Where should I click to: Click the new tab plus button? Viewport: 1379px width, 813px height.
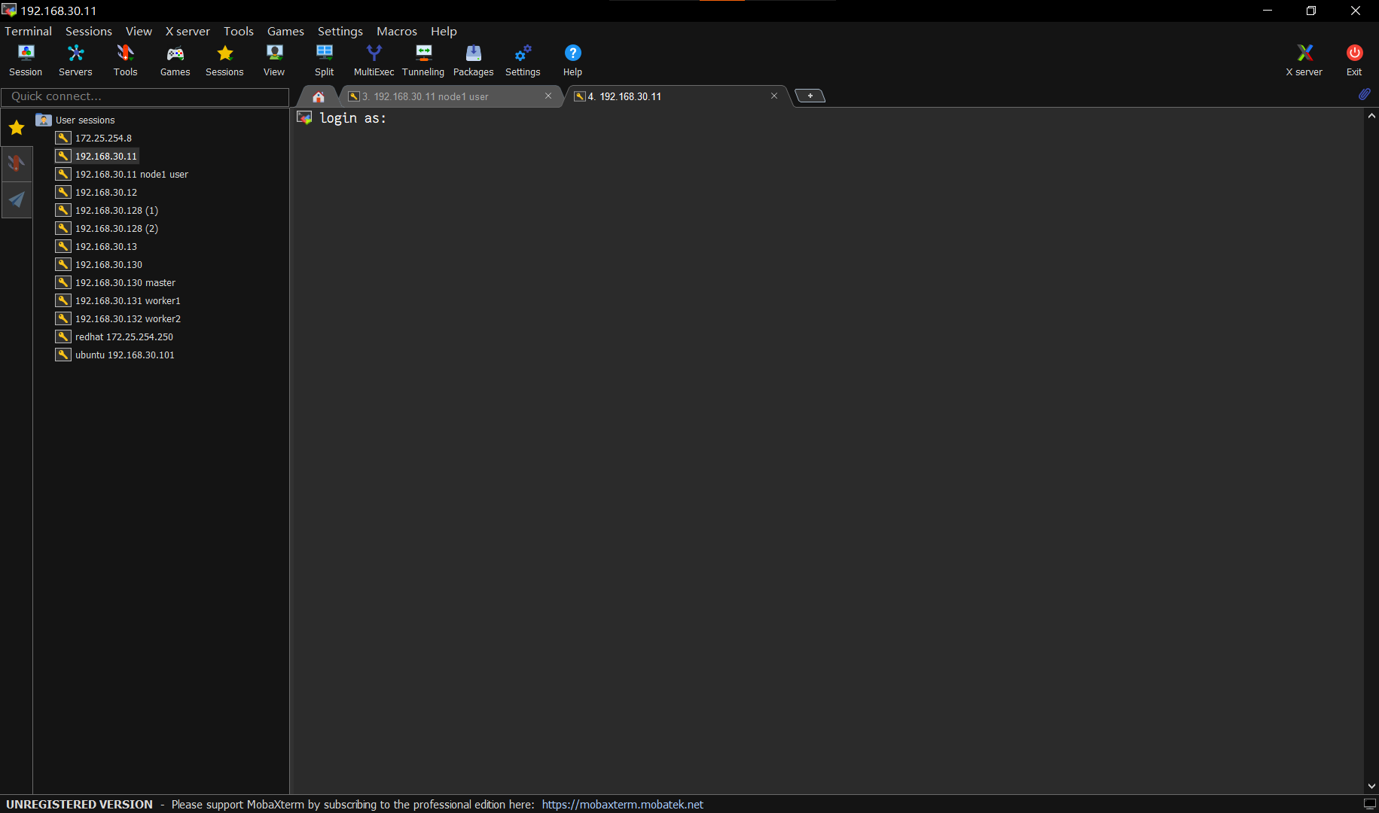tap(810, 96)
